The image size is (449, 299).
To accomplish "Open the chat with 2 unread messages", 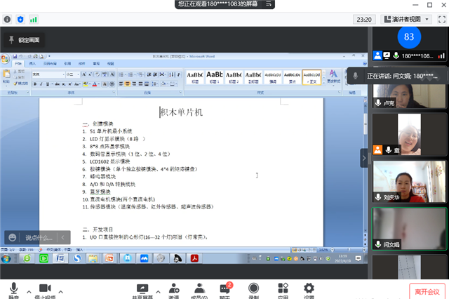I will coord(226,288).
